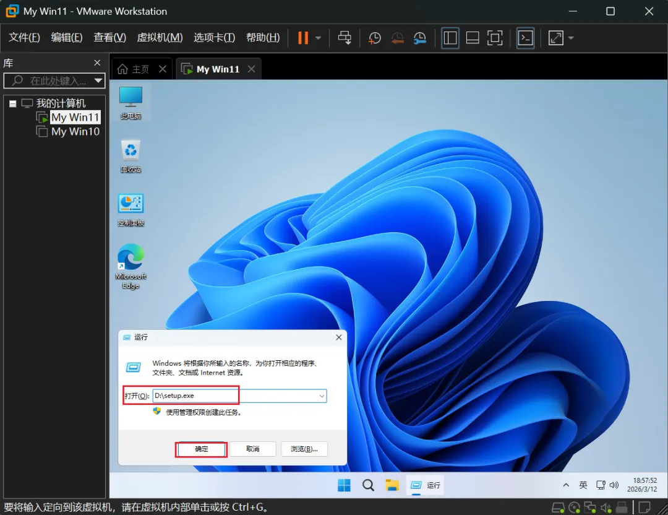Open the power options dropdown arrow beside pause
The width and height of the screenshot is (668, 515).
pos(319,38)
